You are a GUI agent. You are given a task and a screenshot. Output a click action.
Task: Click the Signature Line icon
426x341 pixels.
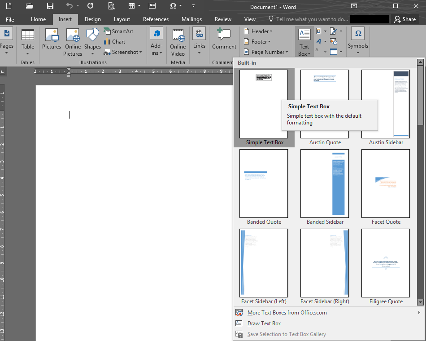[334, 31]
